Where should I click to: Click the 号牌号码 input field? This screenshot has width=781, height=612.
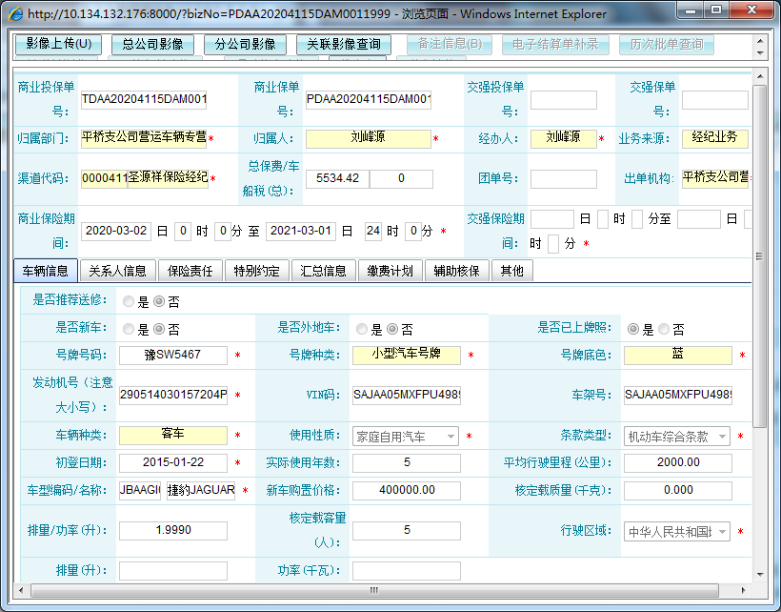(x=173, y=356)
